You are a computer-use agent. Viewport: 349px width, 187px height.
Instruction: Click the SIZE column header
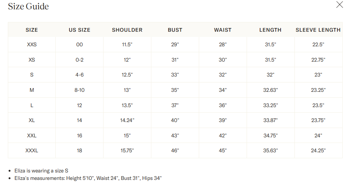point(32,30)
